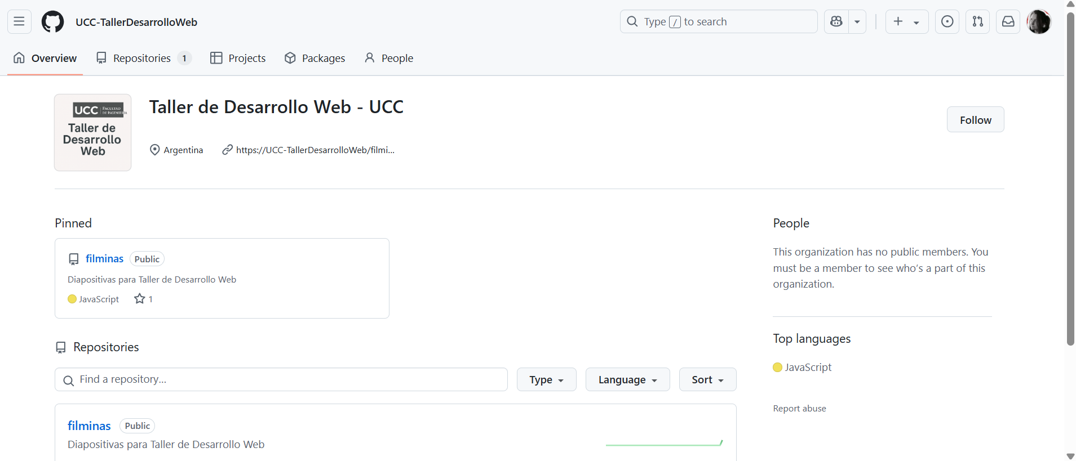
Task: Switch to the People tab
Action: [389, 58]
